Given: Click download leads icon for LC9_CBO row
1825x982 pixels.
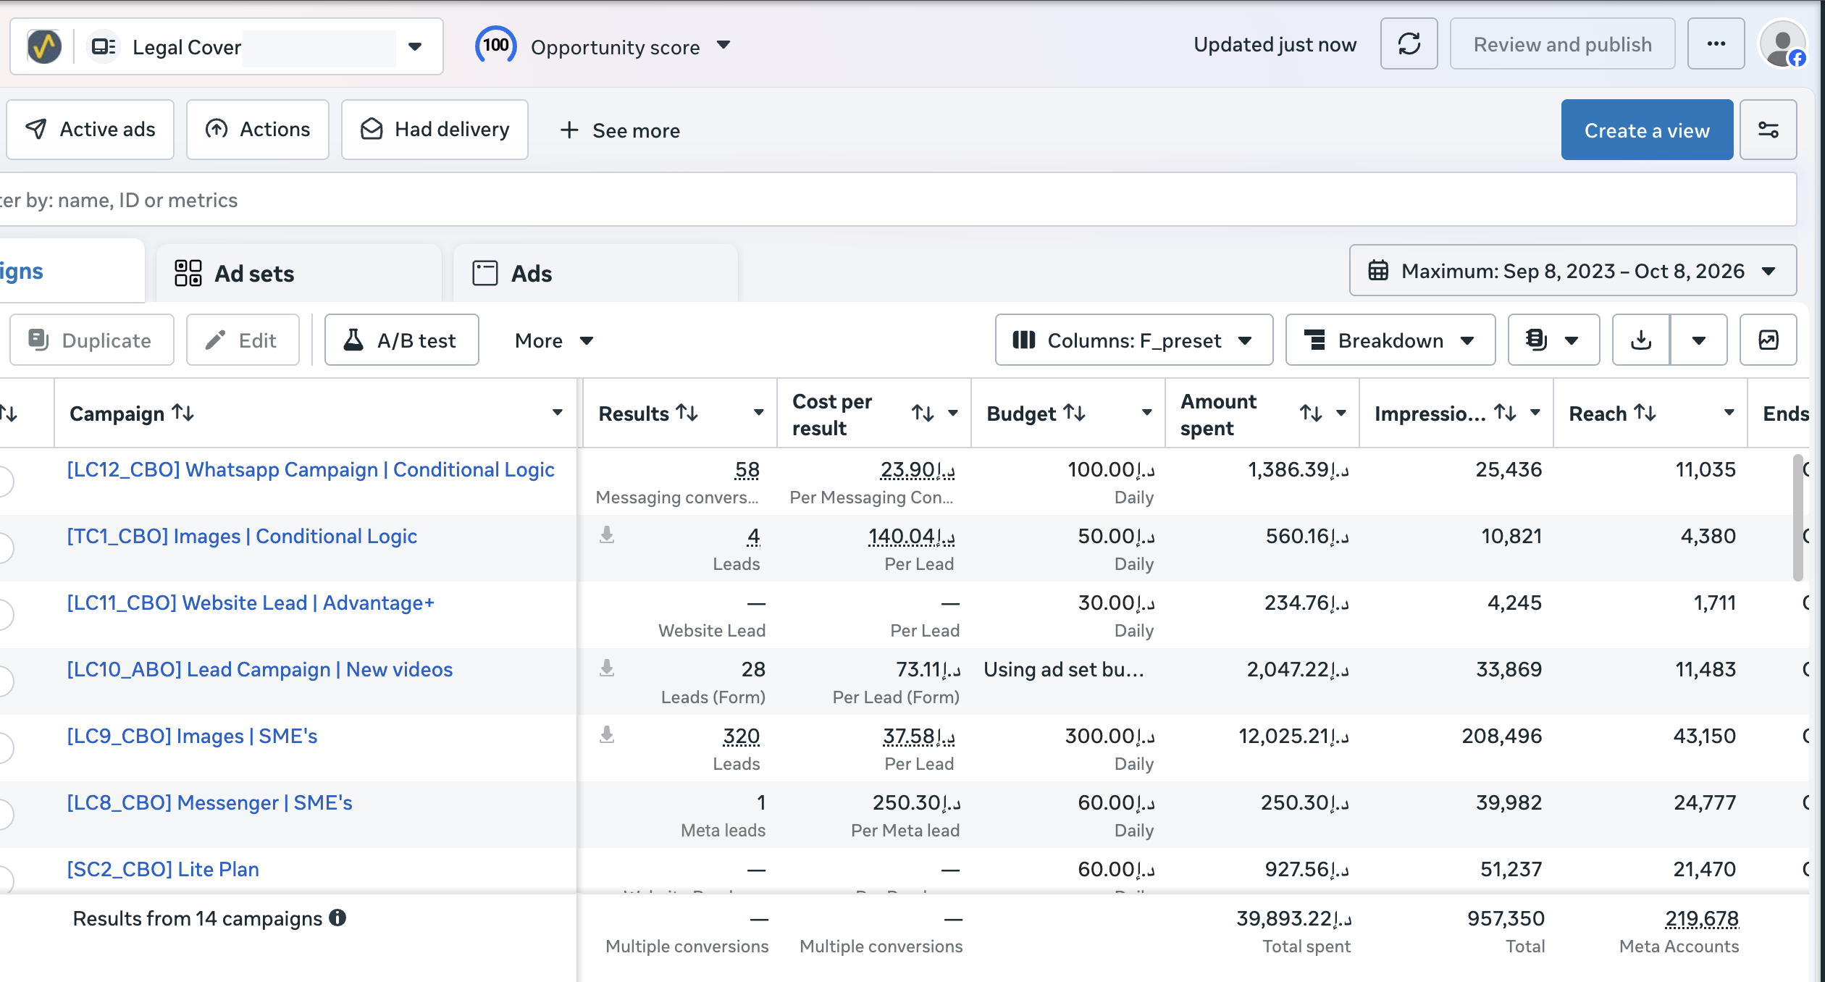Looking at the screenshot, I should (x=607, y=735).
